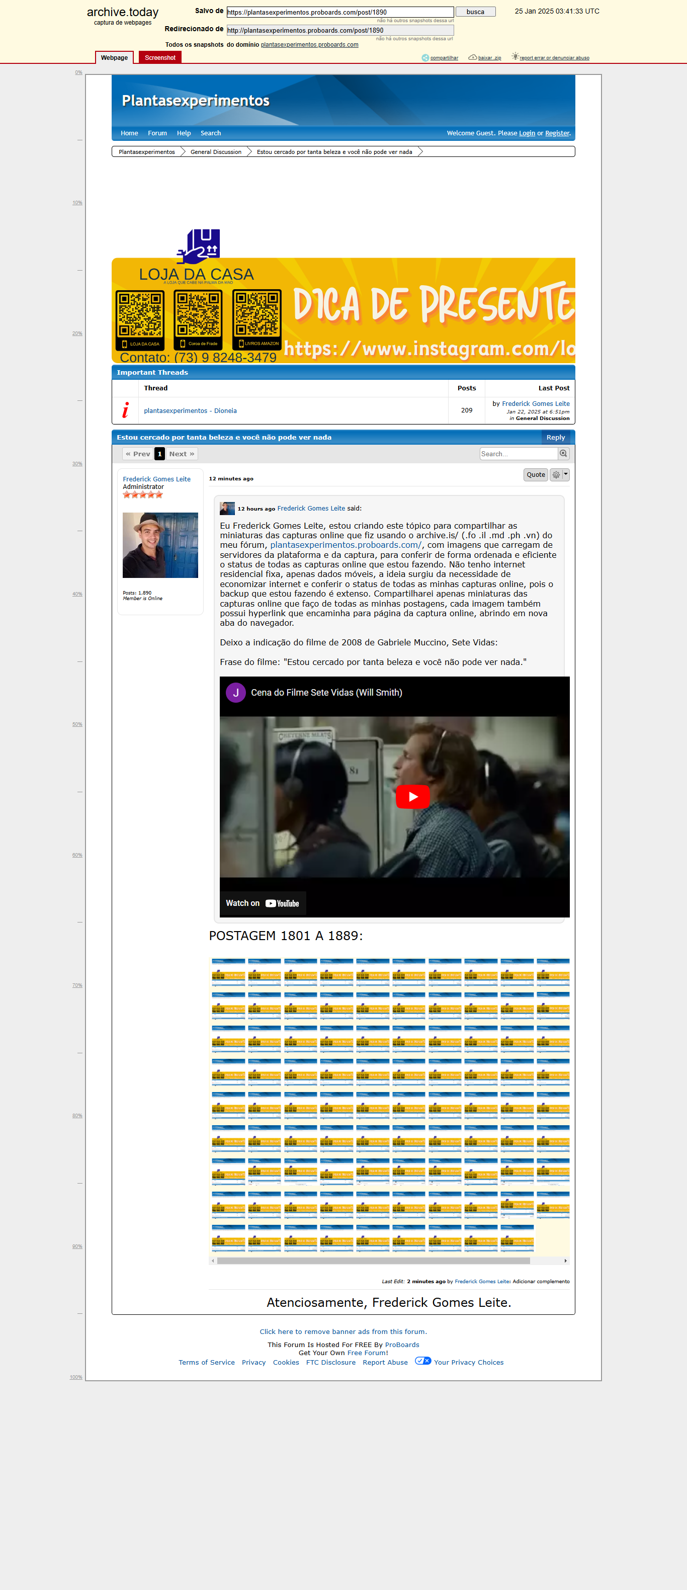Click the Redirecionado de URL field
The width and height of the screenshot is (687, 1590).
340,30
